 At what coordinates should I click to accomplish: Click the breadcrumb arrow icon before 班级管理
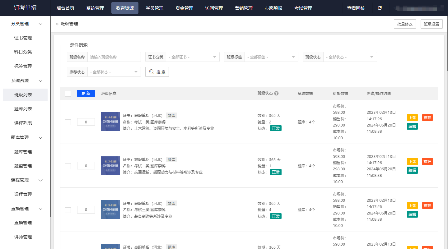[x=57, y=24]
